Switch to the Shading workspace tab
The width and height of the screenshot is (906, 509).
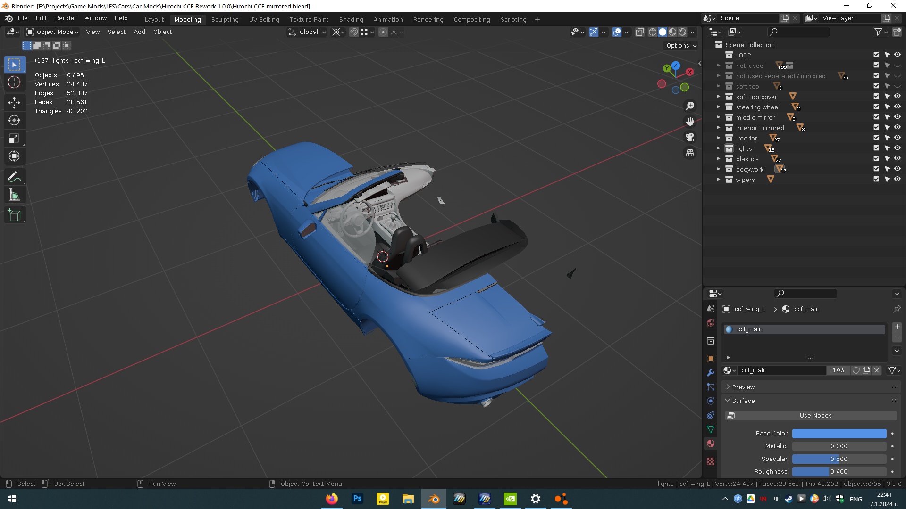(351, 19)
